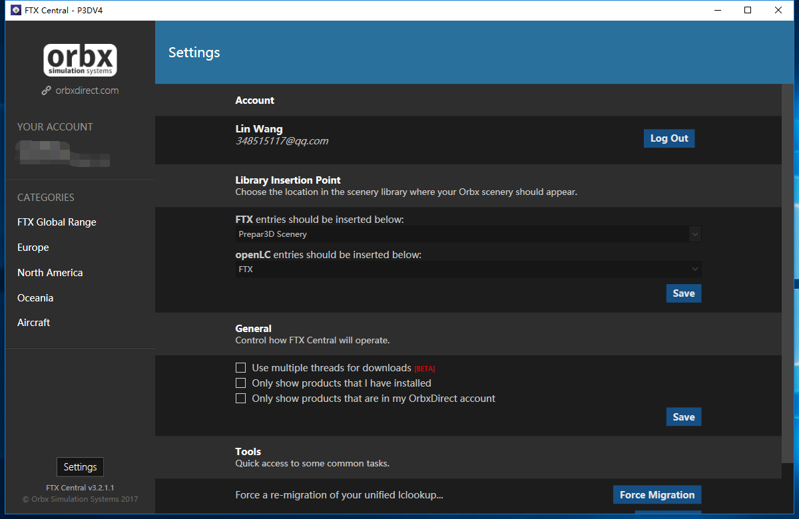The width and height of the screenshot is (799, 519).
Task: Maximize the FTX Central window
Action: 748,10
